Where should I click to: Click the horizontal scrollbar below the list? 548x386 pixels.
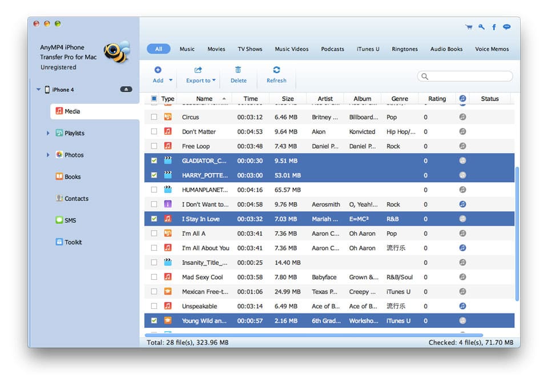(313, 335)
